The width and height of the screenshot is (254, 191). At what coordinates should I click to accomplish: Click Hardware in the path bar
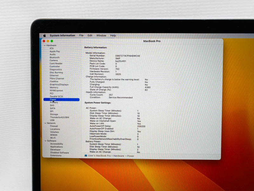click(x=118, y=156)
